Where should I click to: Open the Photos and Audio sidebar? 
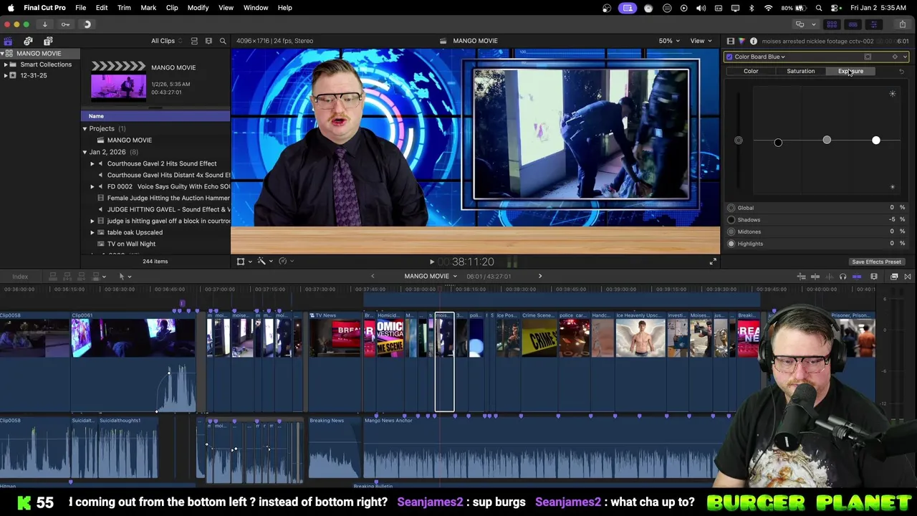[28, 41]
